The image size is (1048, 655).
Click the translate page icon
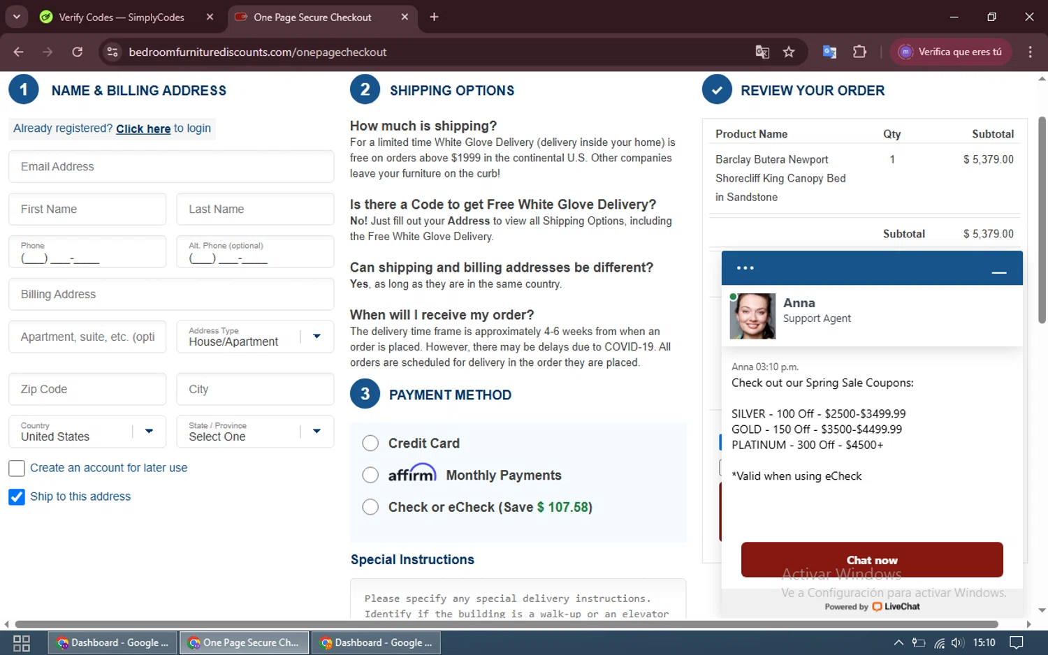[x=762, y=52]
